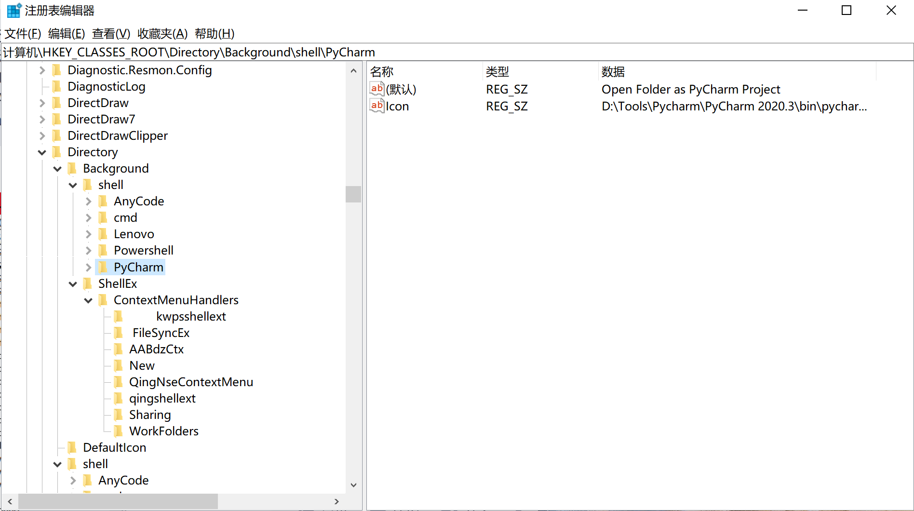This screenshot has height=511, width=914.
Task: Open the 编辑(E) menu
Action: (x=66, y=33)
